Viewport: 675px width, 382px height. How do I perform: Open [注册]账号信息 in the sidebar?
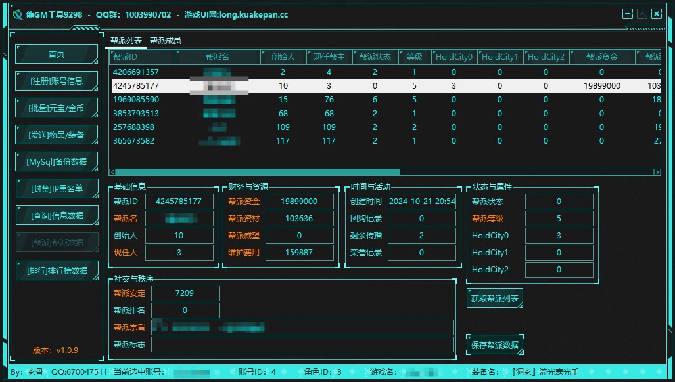tap(57, 81)
